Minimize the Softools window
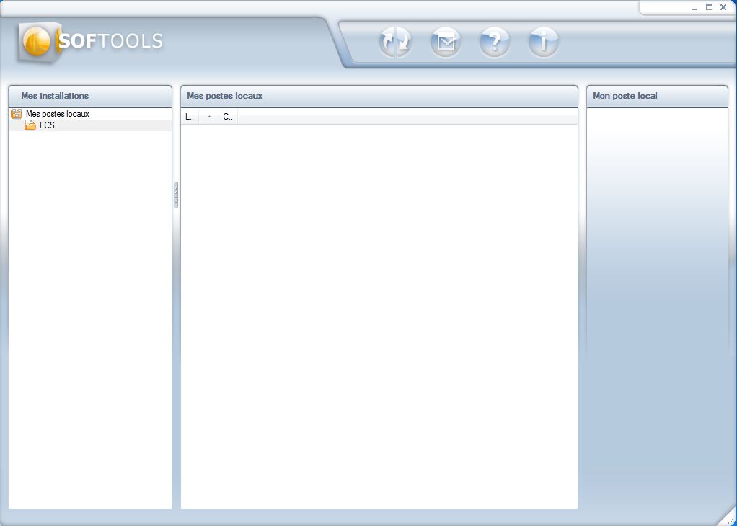The image size is (737, 526). pyautogui.click(x=694, y=8)
